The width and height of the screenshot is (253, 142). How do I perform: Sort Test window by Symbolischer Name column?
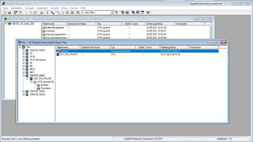[x=95, y=47]
